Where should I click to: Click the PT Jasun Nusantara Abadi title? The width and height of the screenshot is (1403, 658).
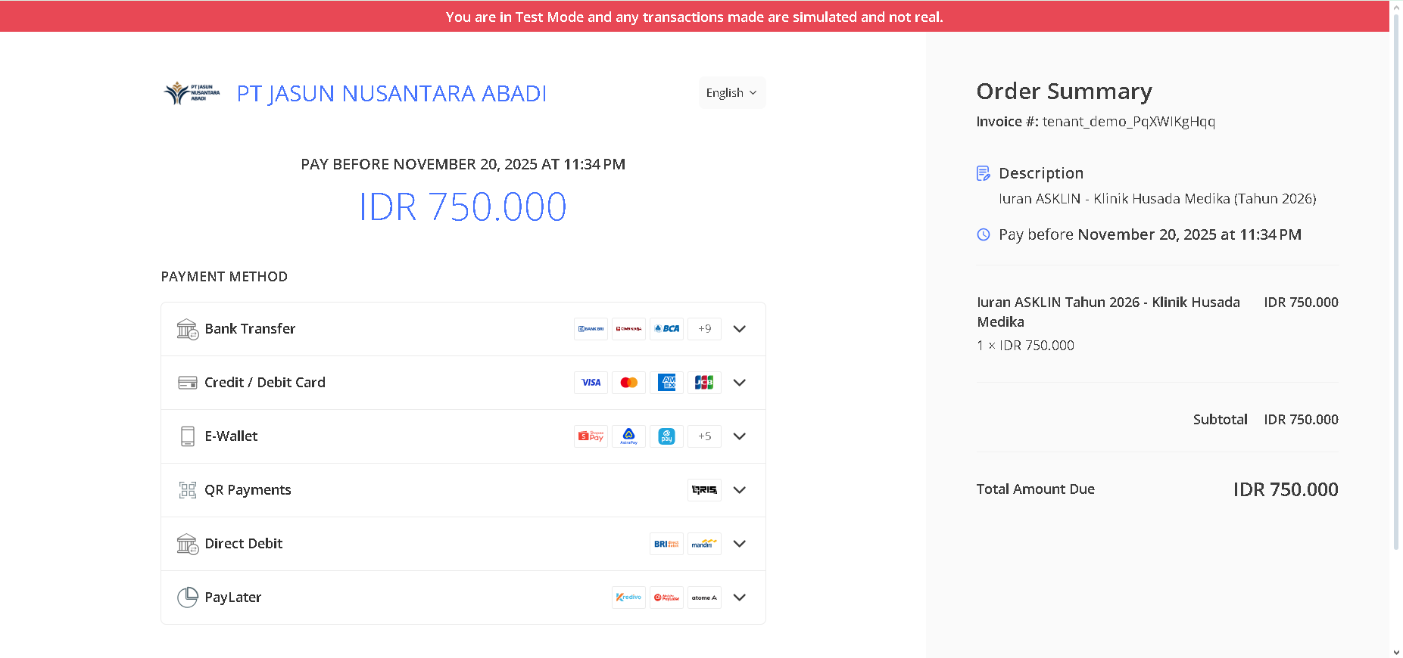391,93
